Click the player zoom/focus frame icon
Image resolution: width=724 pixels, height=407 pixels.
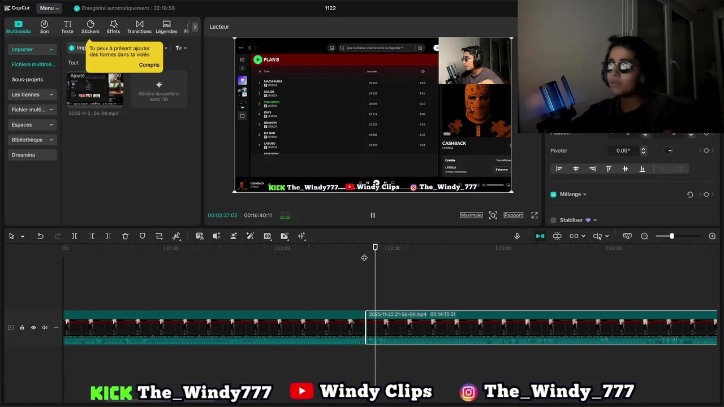[493, 215]
